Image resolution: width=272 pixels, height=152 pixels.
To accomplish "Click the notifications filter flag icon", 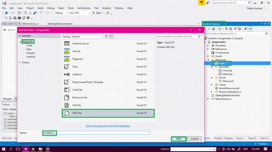I will point(201,2).
